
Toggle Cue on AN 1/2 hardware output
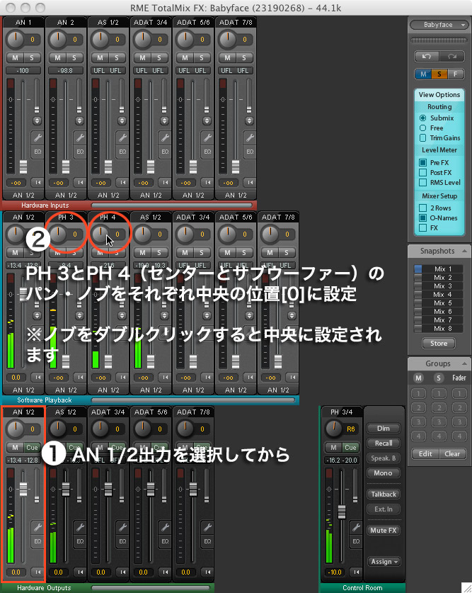coord(30,447)
